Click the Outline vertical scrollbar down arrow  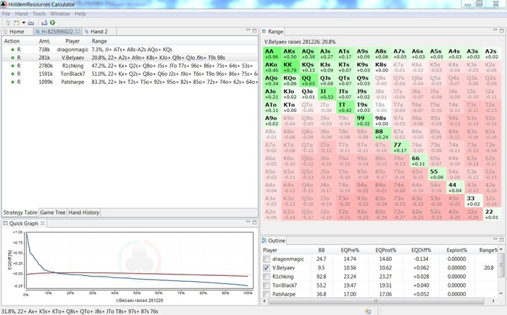[501, 294]
